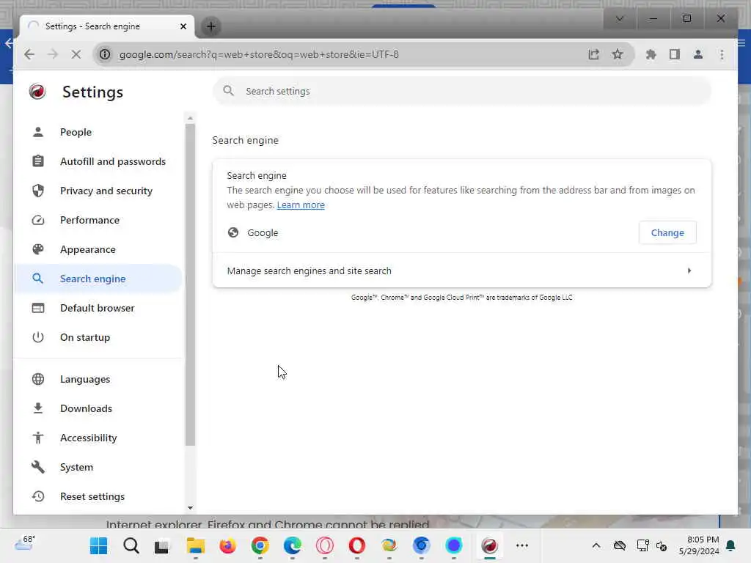Image resolution: width=751 pixels, height=563 pixels.
Task: Click the Languages globe icon
Action: click(38, 379)
